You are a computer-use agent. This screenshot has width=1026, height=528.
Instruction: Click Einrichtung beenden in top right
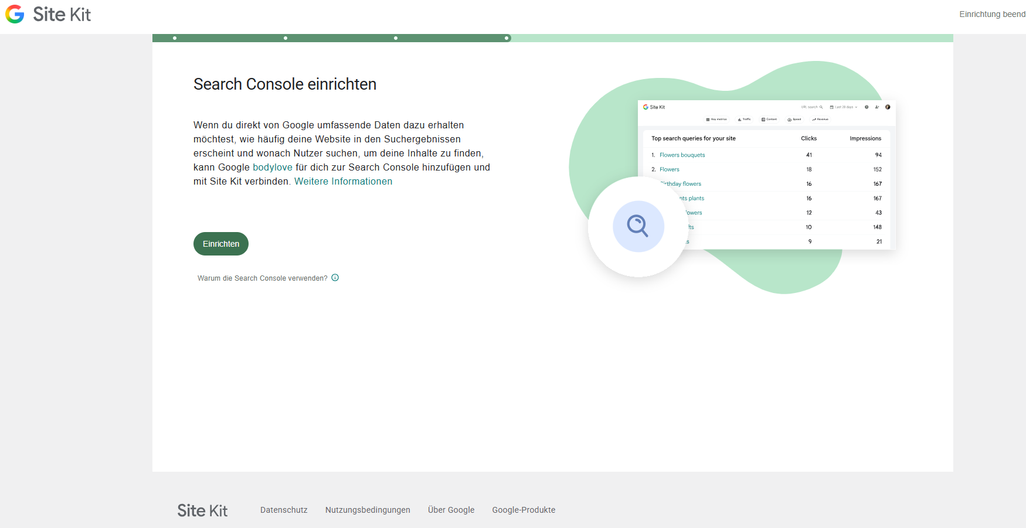pyautogui.click(x=993, y=14)
